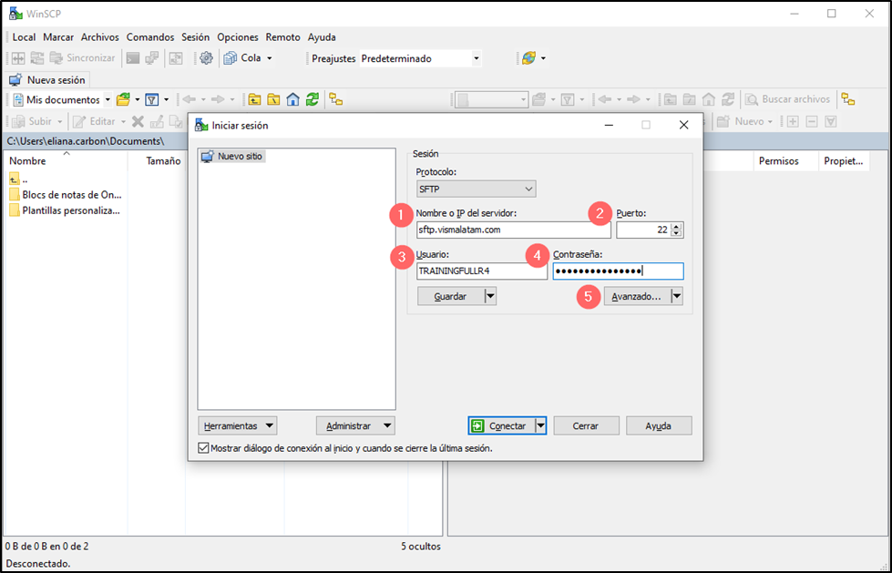
Task: Click the Cerrar button
Action: tap(586, 425)
